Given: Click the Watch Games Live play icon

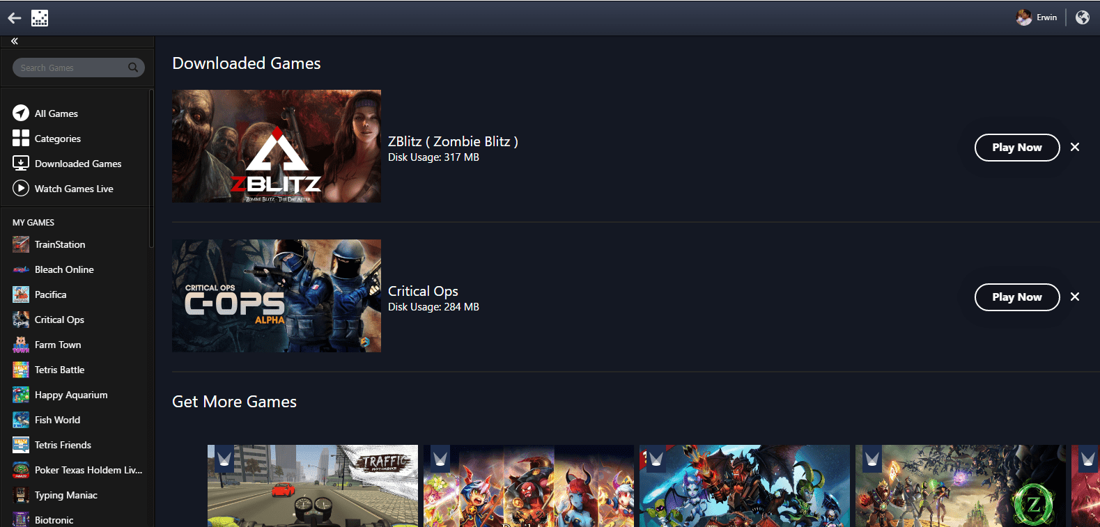Looking at the screenshot, I should tap(21, 188).
